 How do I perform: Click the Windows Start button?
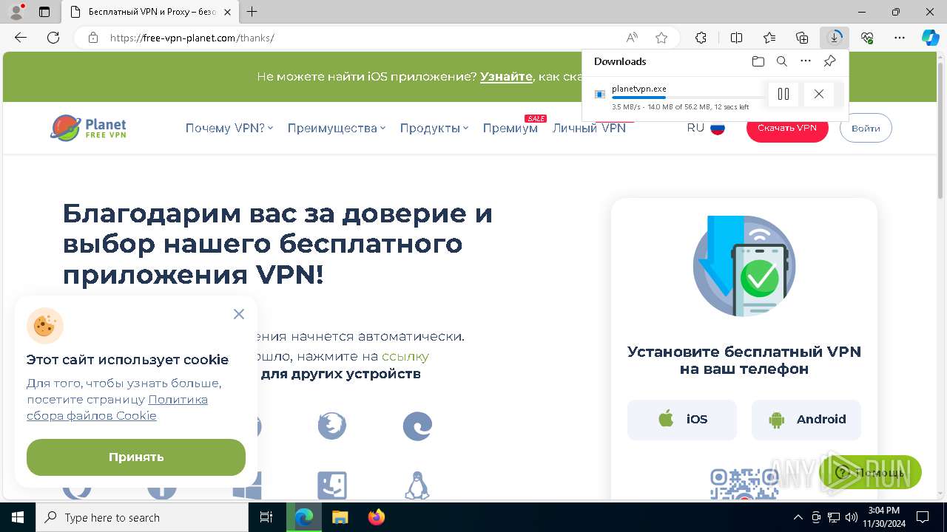tap(18, 517)
